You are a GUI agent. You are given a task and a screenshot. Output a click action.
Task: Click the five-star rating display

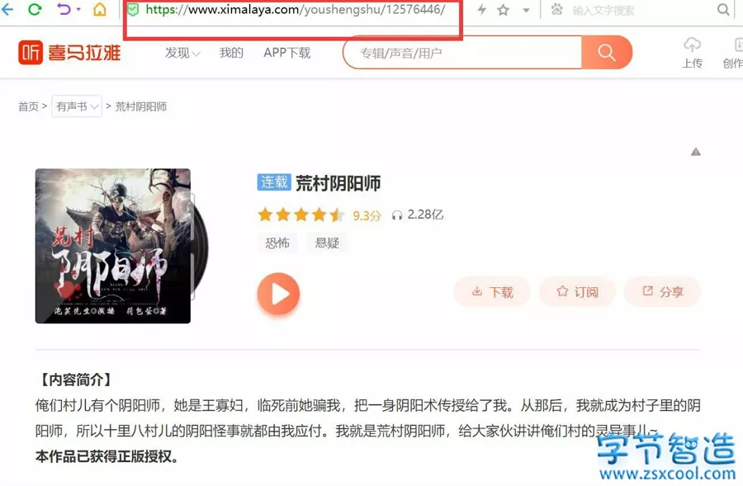301,215
